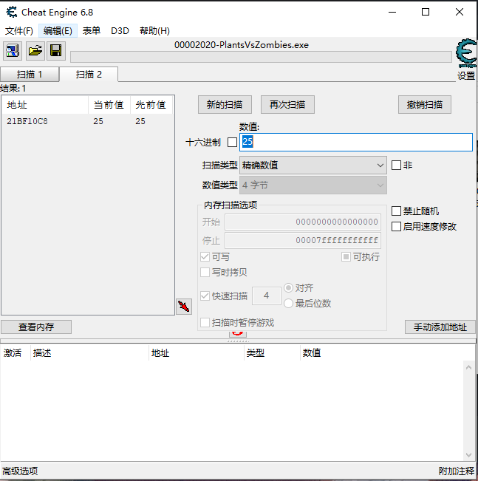Click the 手动添加地址 button

(x=440, y=327)
